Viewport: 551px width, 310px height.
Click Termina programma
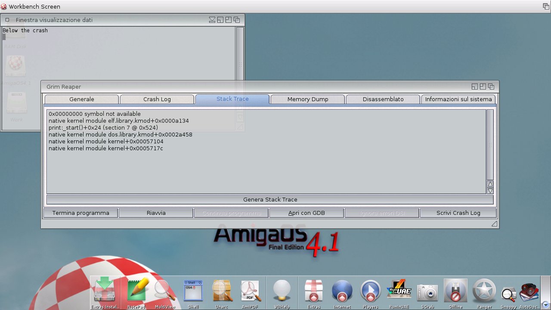(x=80, y=213)
